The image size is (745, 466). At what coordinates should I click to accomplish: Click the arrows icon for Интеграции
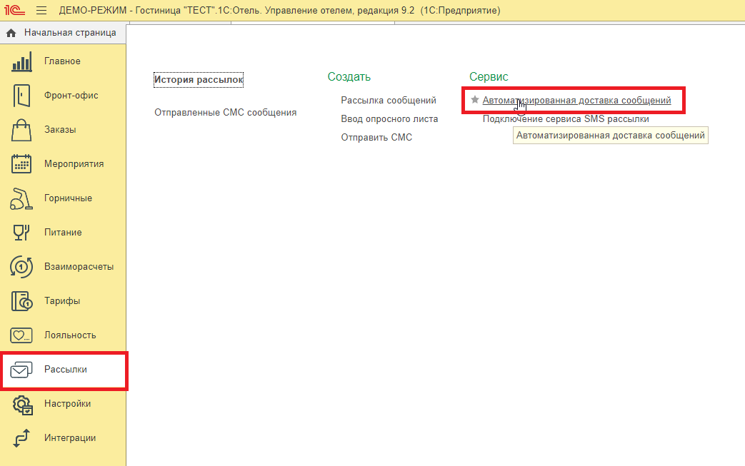point(21,438)
